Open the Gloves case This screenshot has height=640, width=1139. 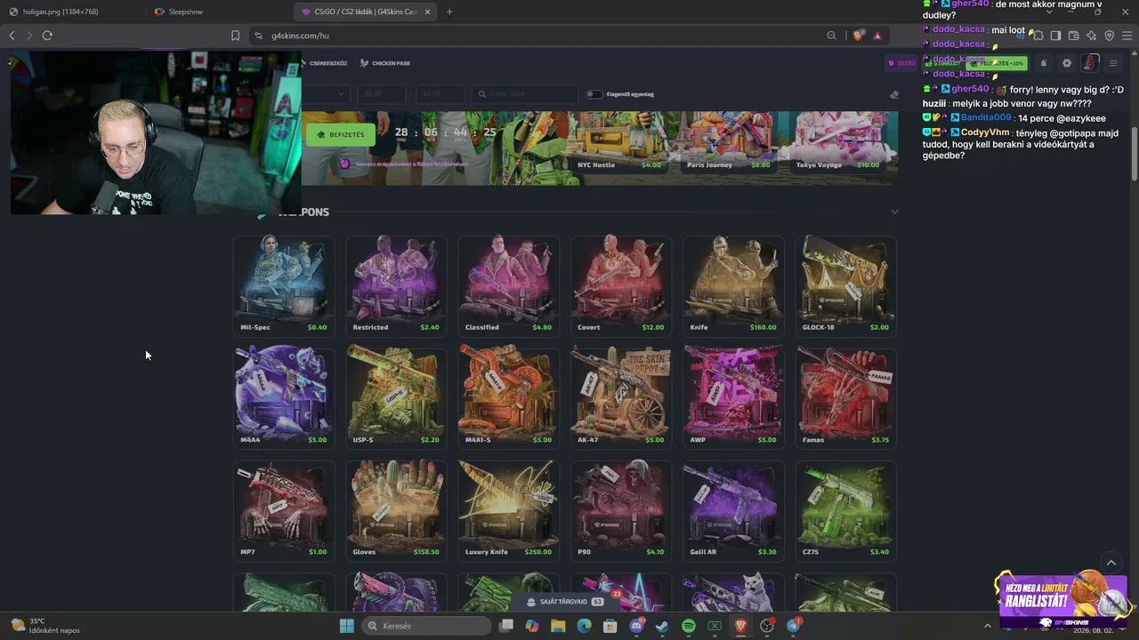396,509
